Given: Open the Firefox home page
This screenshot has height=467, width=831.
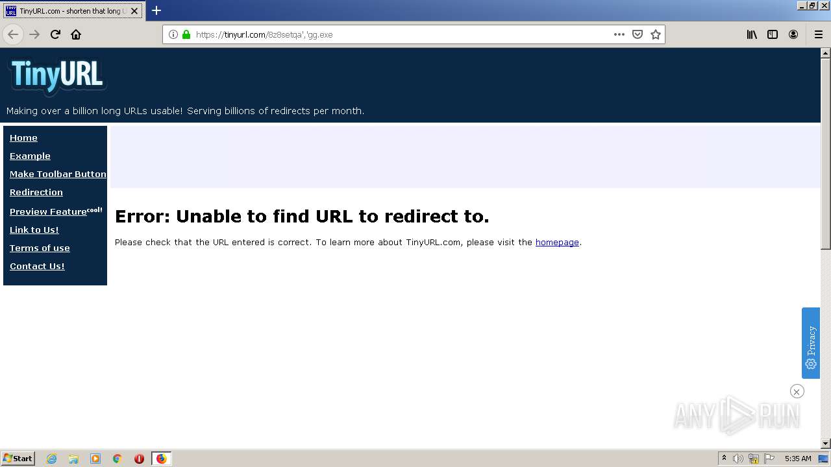Looking at the screenshot, I should point(76,34).
